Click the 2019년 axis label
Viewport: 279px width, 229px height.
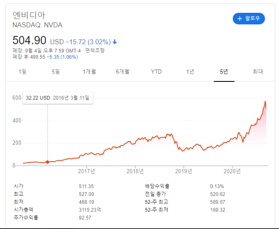click(x=184, y=171)
